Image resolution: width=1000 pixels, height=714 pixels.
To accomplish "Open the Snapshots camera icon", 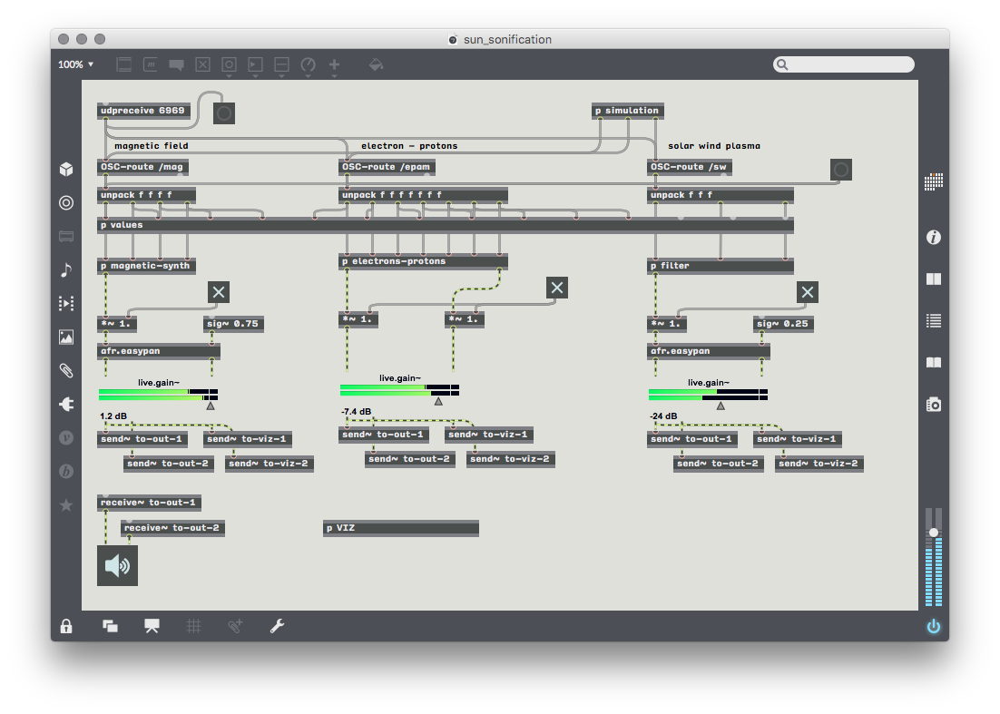I will coord(933,405).
